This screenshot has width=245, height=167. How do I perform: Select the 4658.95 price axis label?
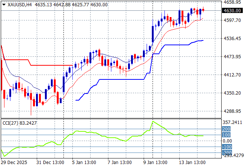point(232,2)
